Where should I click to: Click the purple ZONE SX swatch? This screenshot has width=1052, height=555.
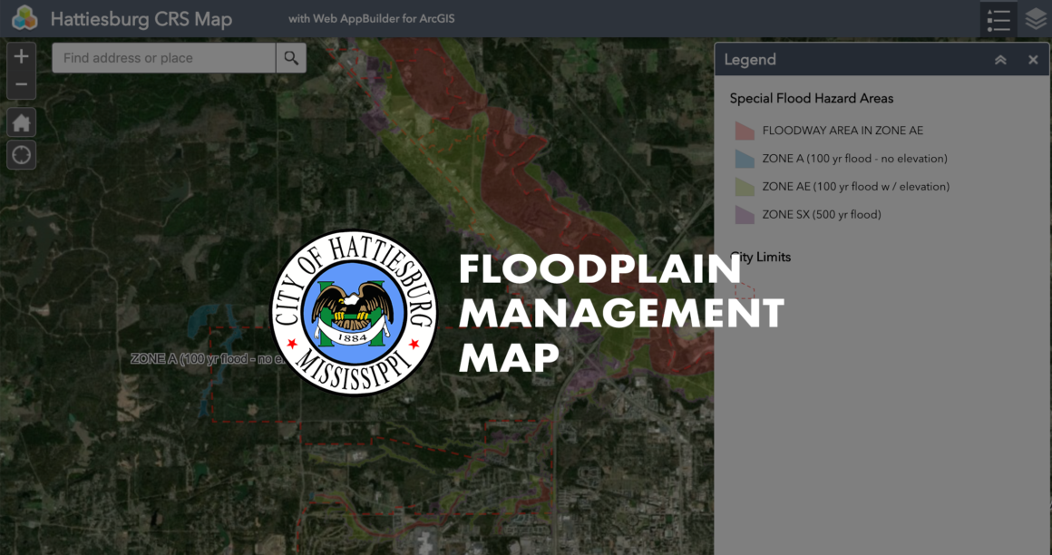click(x=744, y=214)
